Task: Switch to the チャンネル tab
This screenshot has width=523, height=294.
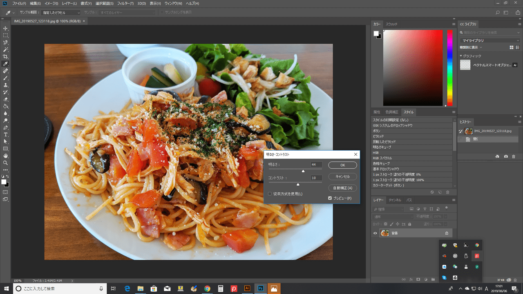Action: 395,200
